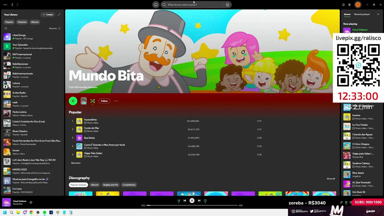Pause using the player bar button
The image size is (384, 216).
[192, 201]
